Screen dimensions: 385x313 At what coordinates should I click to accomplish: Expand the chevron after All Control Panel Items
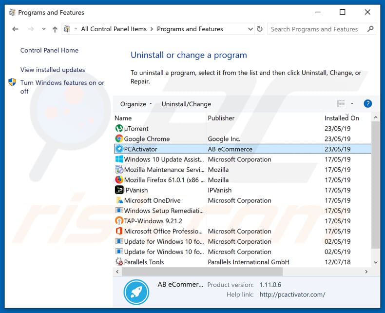tap(152, 29)
